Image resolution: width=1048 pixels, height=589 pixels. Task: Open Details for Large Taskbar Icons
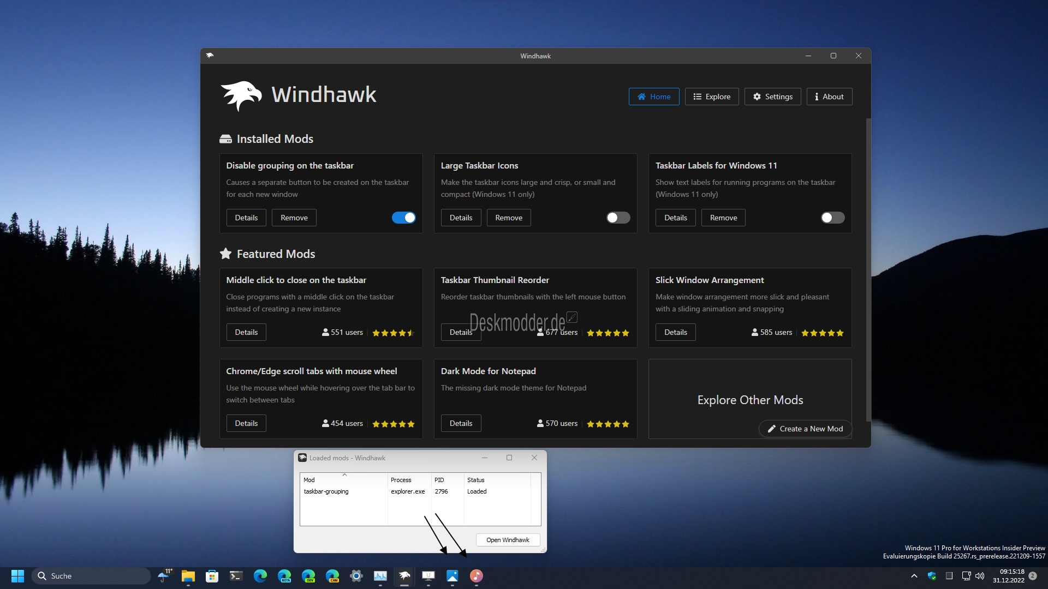point(461,218)
